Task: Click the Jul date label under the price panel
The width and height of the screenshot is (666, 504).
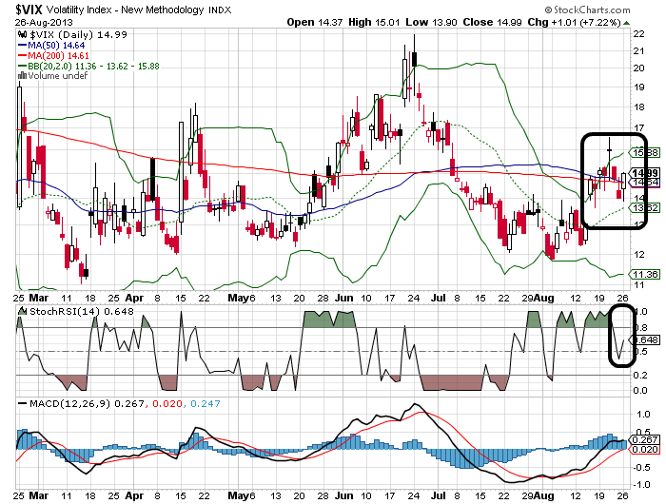Action: click(438, 298)
